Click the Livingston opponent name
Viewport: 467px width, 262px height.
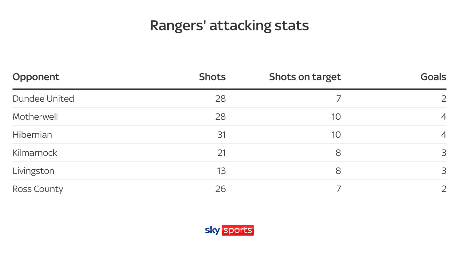(x=33, y=171)
